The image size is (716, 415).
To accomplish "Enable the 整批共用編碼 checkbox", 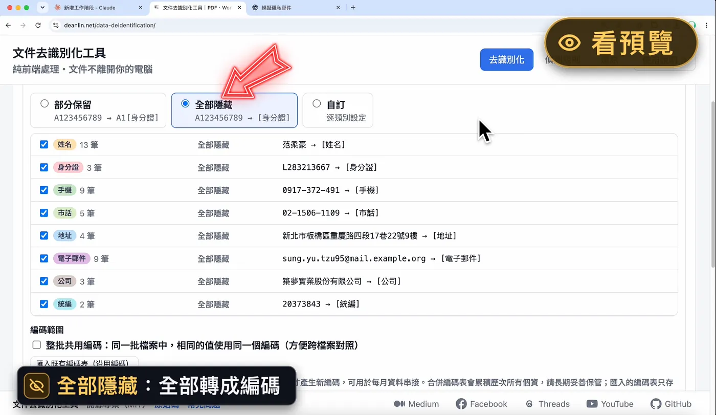I will click(36, 345).
